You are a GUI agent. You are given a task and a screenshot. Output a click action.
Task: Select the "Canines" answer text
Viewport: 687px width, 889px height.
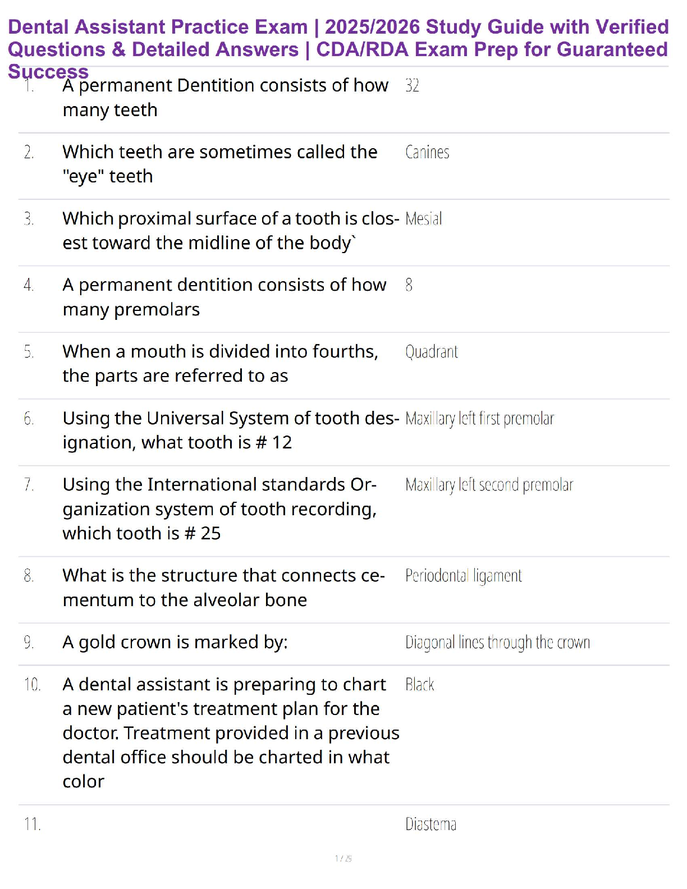click(x=427, y=152)
